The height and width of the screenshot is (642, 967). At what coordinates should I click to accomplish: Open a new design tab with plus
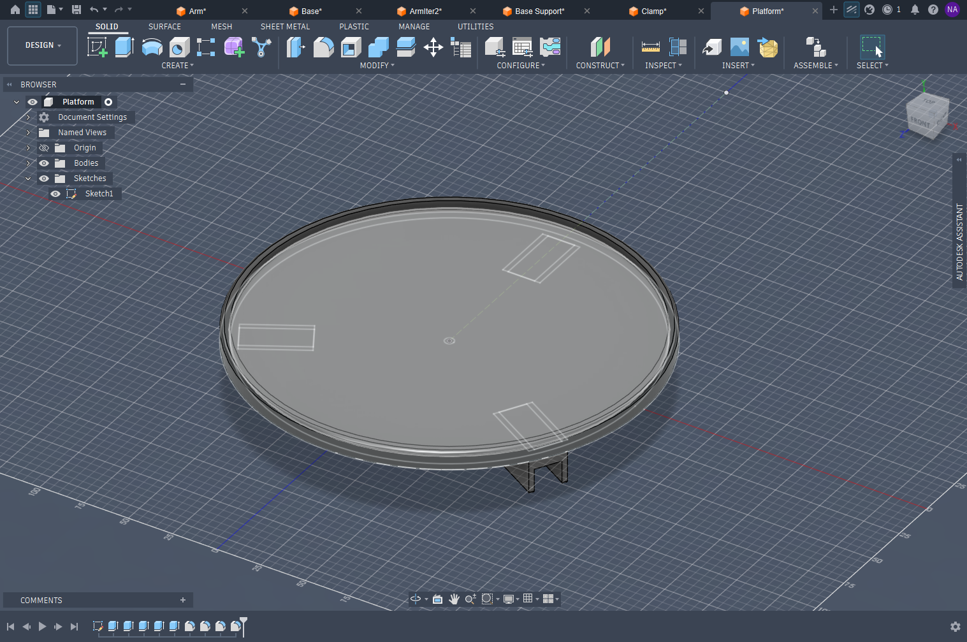(x=833, y=10)
